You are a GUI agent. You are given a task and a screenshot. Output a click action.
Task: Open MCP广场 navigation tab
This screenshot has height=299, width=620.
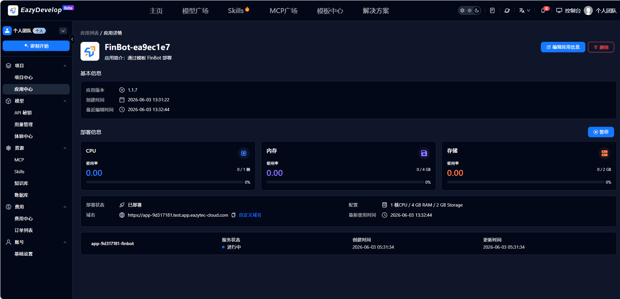(x=284, y=11)
